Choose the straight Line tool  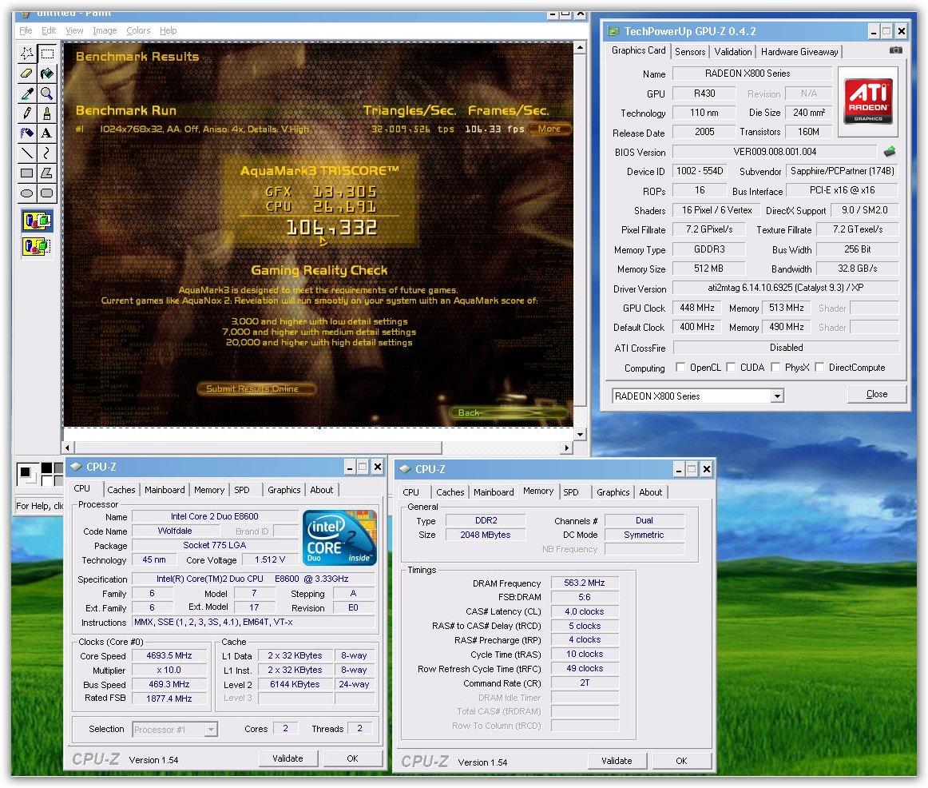click(x=26, y=153)
